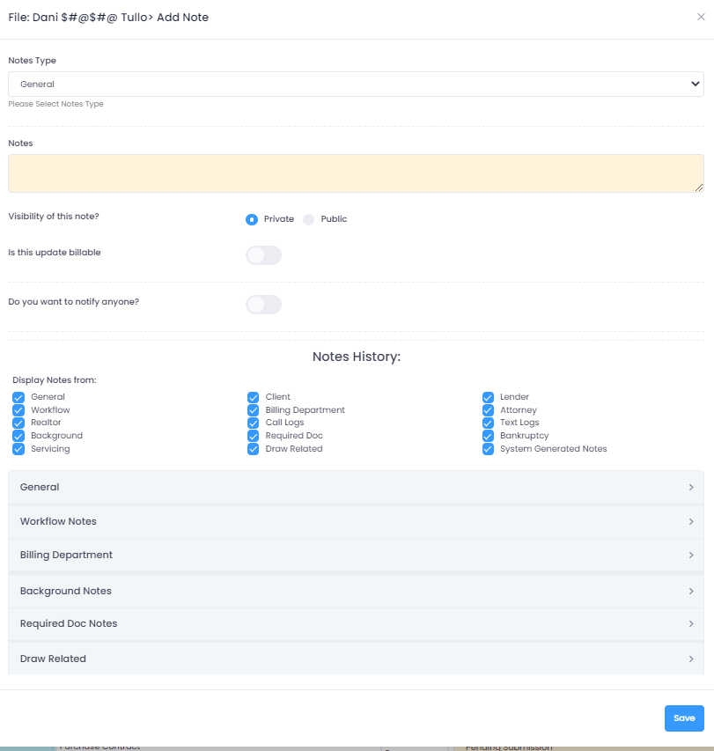Expand the Draw Related section

(357, 658)
